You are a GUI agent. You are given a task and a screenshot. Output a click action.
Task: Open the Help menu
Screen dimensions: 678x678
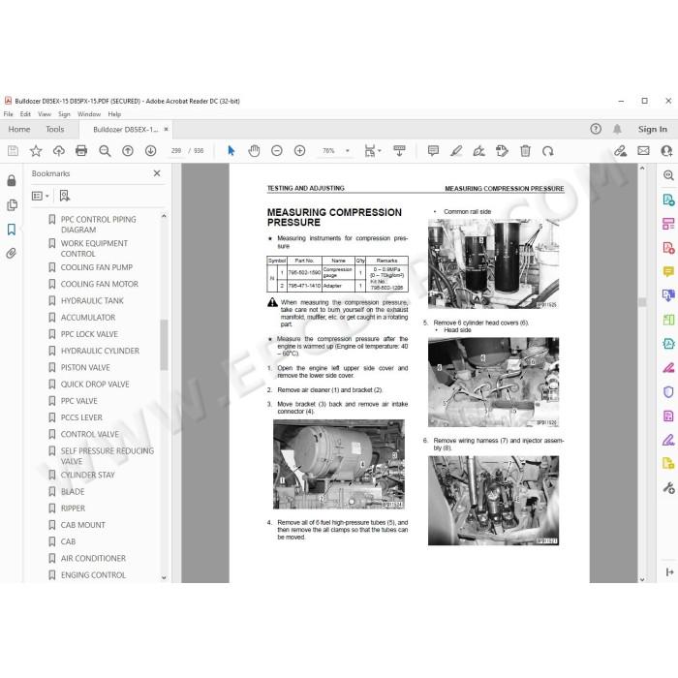[x=114, y=114]
